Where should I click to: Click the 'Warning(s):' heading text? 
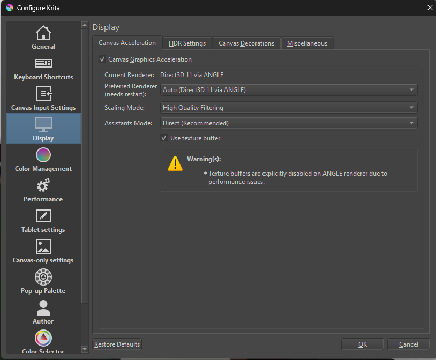[204, 159]
